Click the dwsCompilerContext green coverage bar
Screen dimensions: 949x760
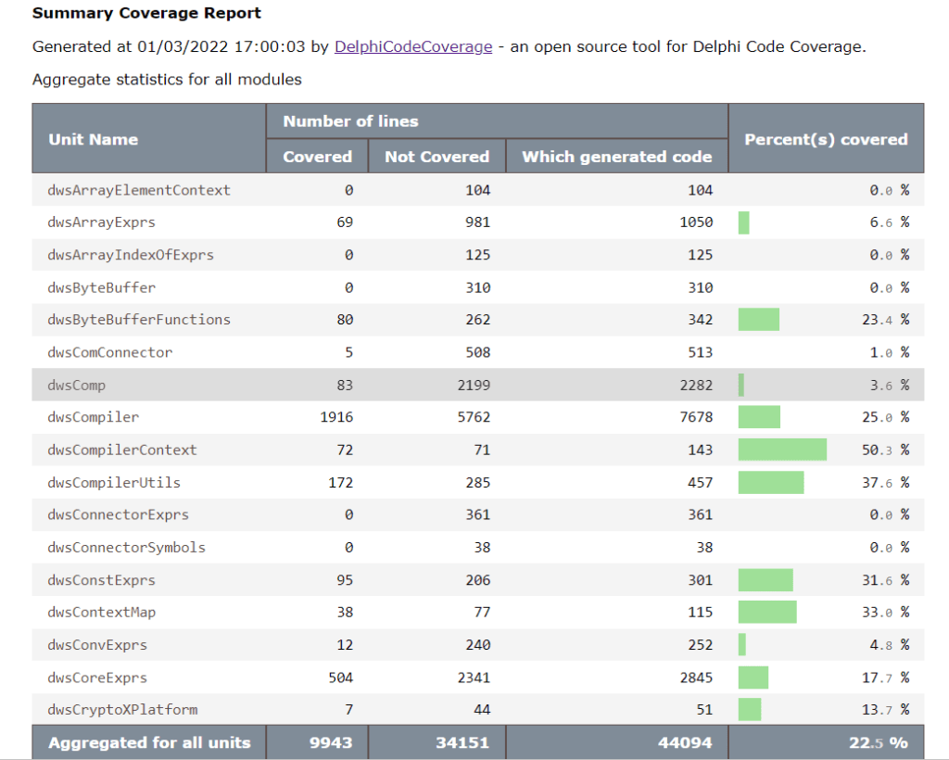click(781, 450)
